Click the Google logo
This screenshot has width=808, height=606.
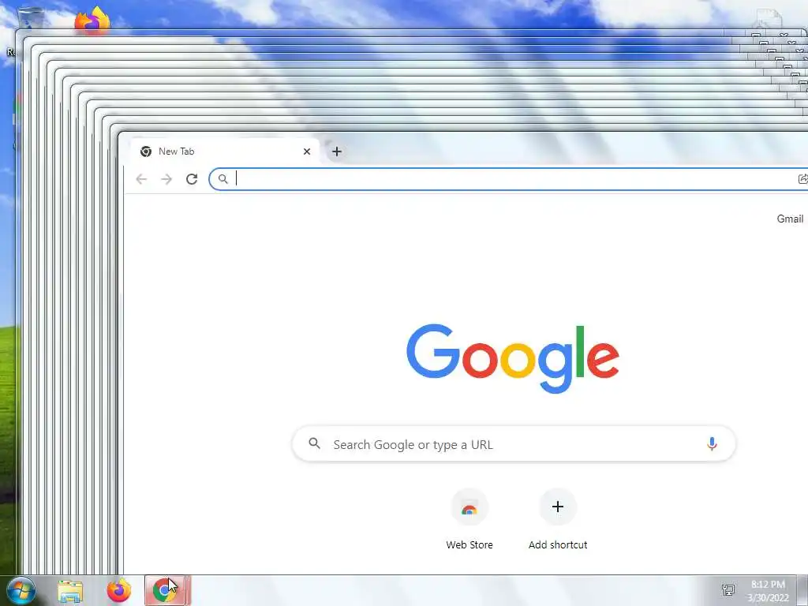[513, 358]
